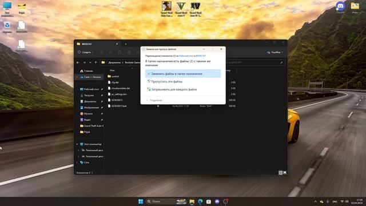Open 'Этот компьютер' desktop icon

point(7,9)
